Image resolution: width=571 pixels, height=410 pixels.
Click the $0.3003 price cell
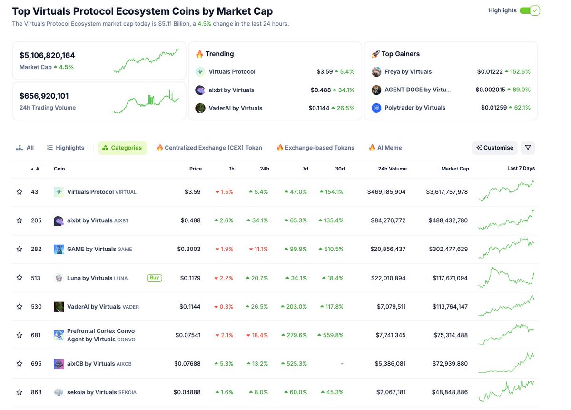pos(189,249)
